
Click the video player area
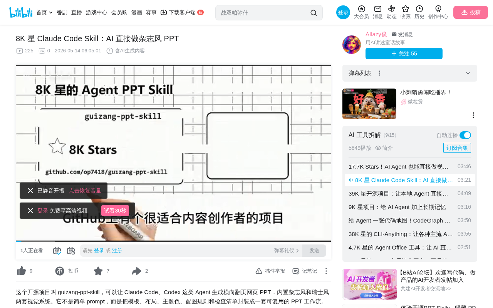coord(173,153)
